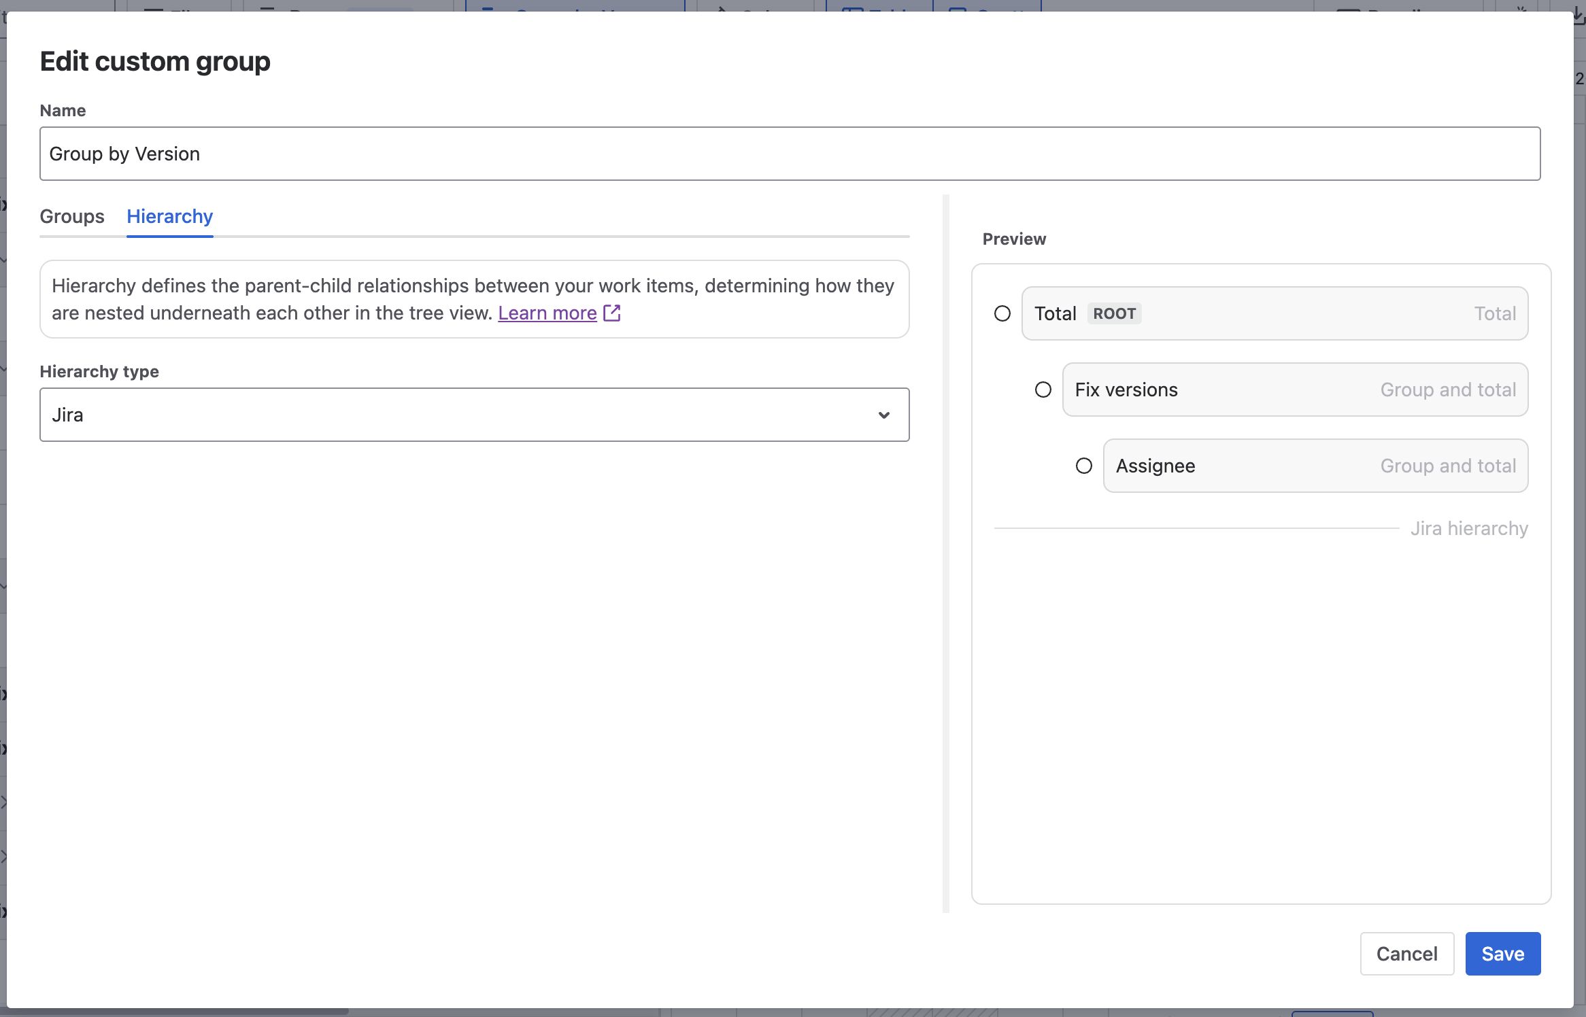
Task: Click 'Group and total' label on Fix versions
Action: coord(1447,390)
